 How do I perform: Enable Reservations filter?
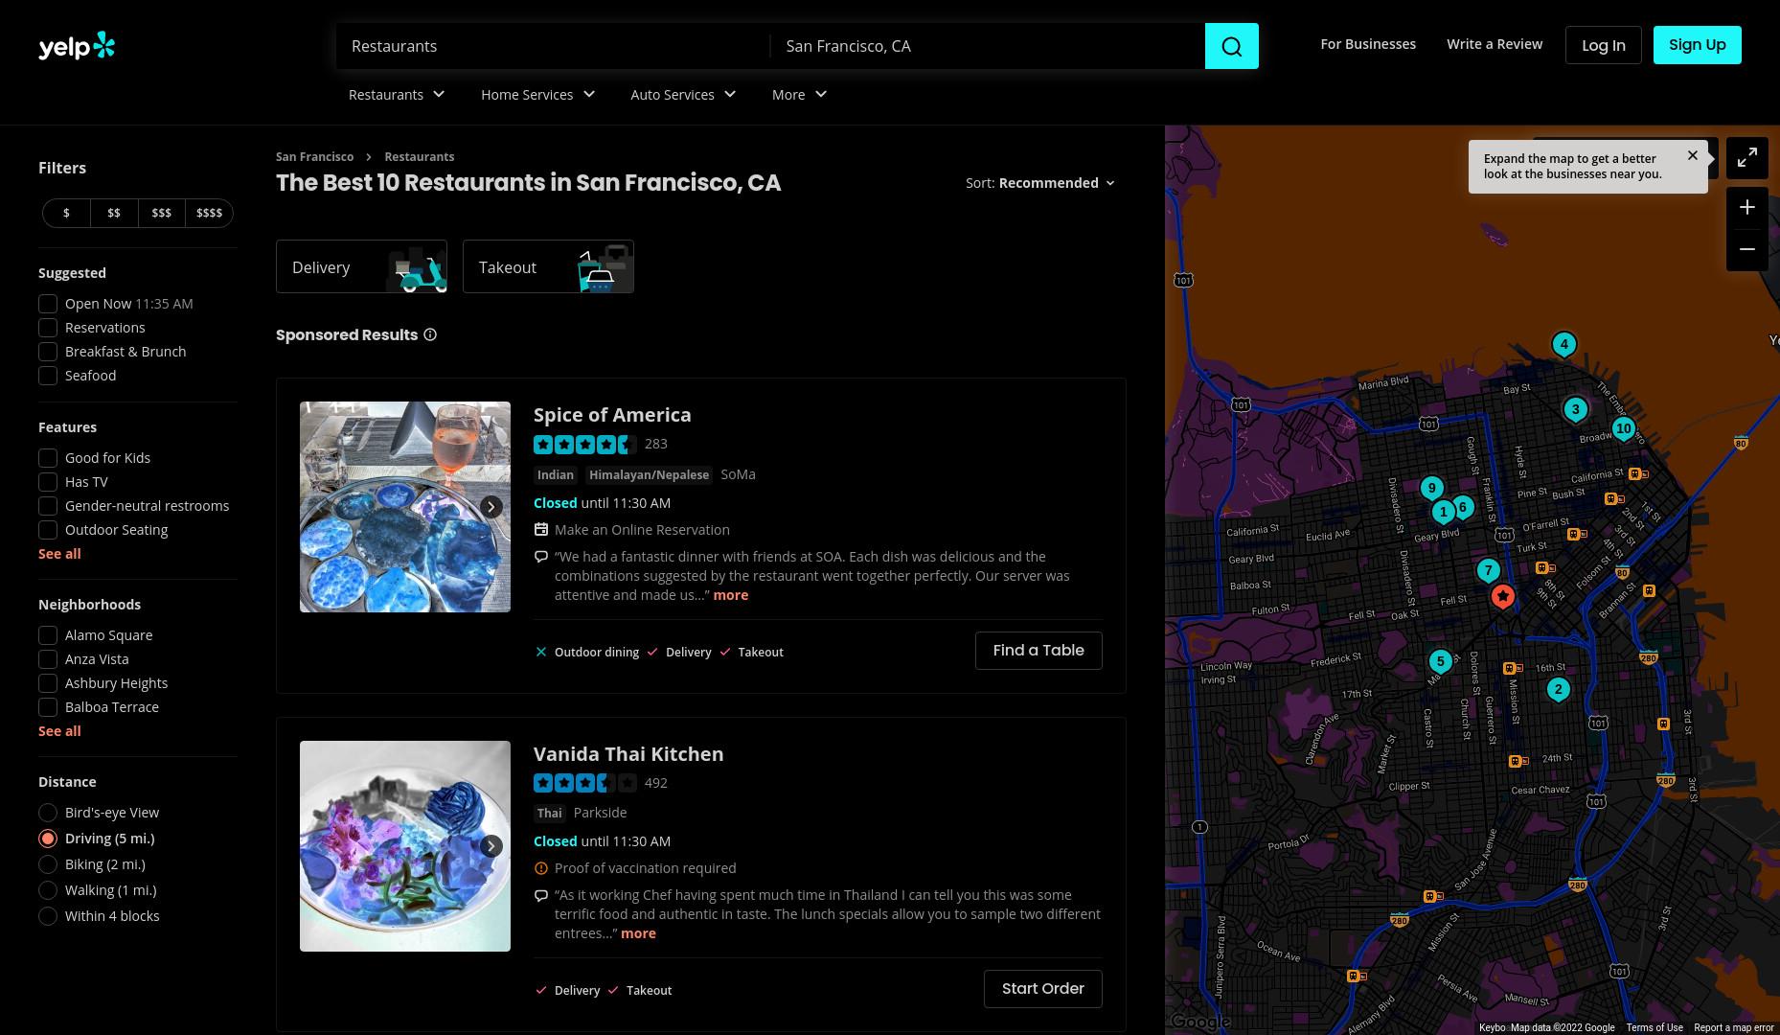point(48,328)
